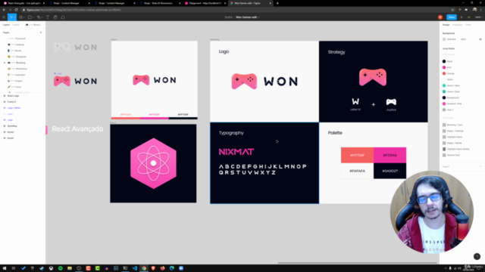Switch to the Playground browser tab

point(205,3)
